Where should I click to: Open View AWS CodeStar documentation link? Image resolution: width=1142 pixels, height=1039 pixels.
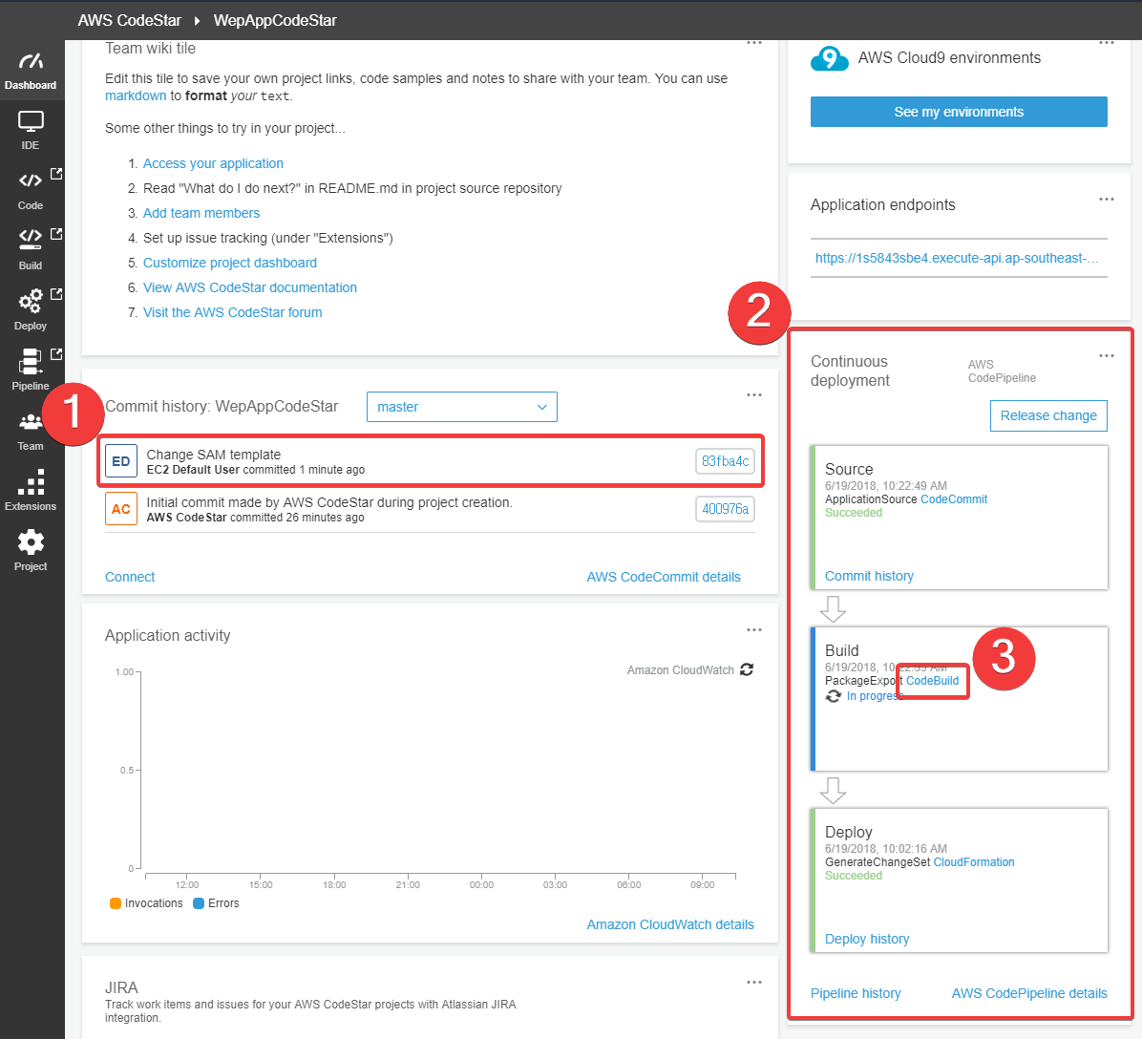pos(250,287)
